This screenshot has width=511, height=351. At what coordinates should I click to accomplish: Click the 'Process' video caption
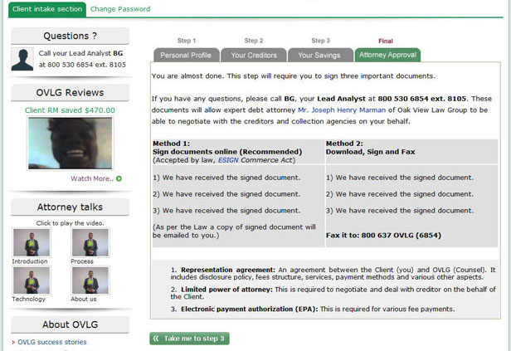[82, 261]
